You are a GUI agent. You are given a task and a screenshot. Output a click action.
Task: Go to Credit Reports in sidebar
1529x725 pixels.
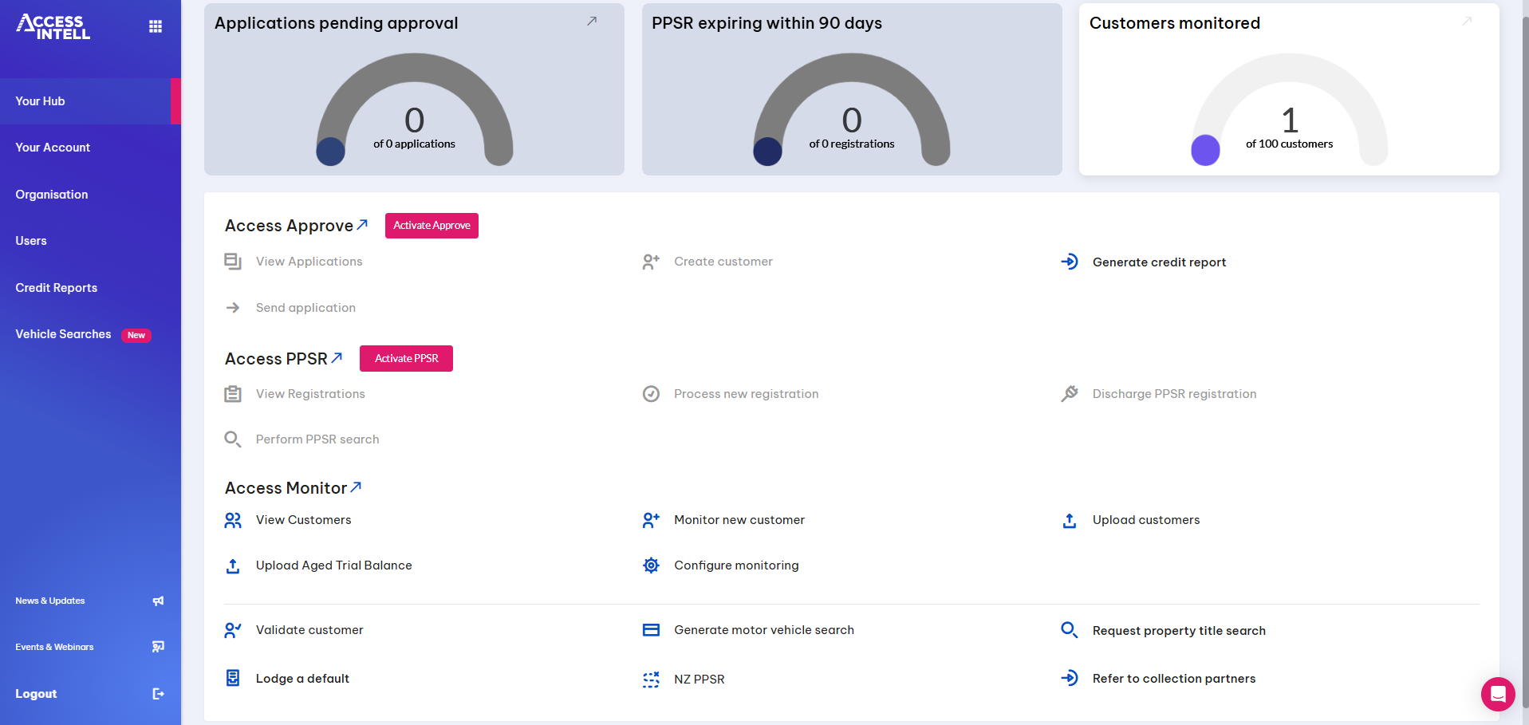click(x=56, y=288)
